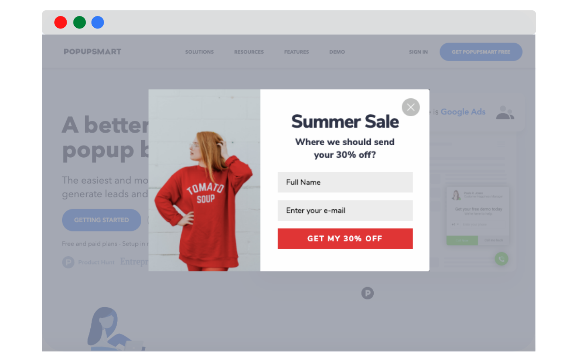The width and height of the screenshot is (578, 361).
Task: Click the Popupsmart logo
Action: [92, 52]
